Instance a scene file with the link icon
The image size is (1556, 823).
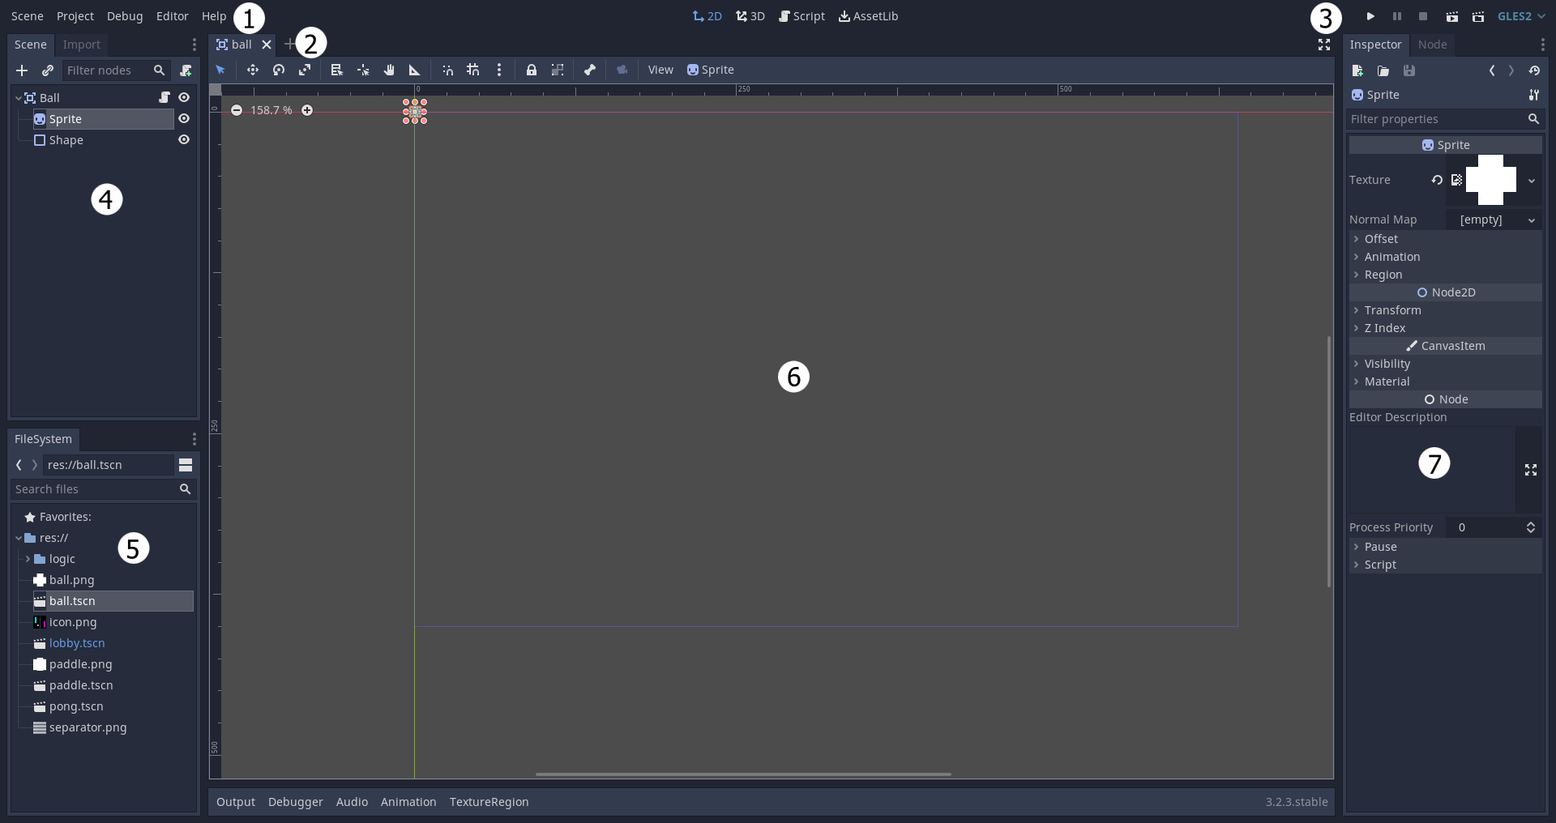click(x=48, y=71)
